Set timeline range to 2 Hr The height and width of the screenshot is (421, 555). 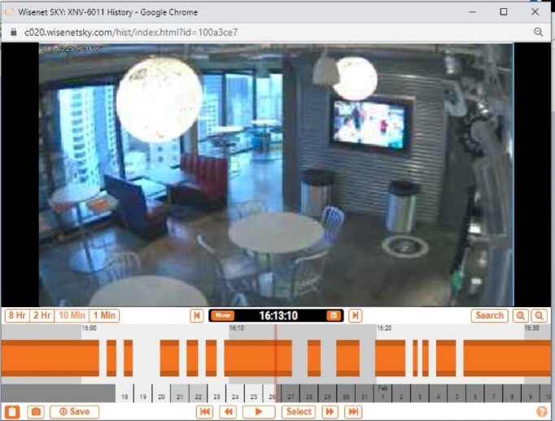click(x=42, y=315)
